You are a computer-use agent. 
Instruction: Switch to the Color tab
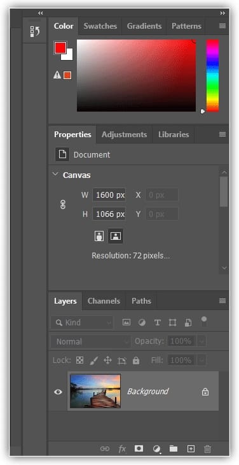coord(64,26)
